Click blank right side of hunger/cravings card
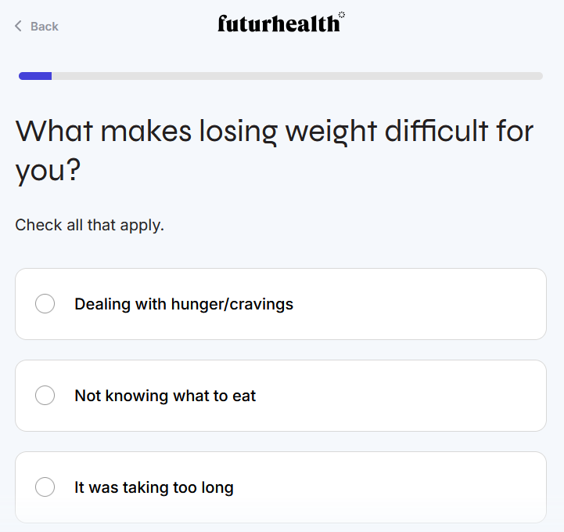 click(x=438, y=304)
